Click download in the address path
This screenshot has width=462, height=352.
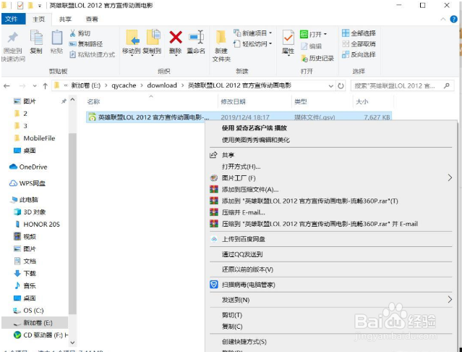[x=162, y=85]
